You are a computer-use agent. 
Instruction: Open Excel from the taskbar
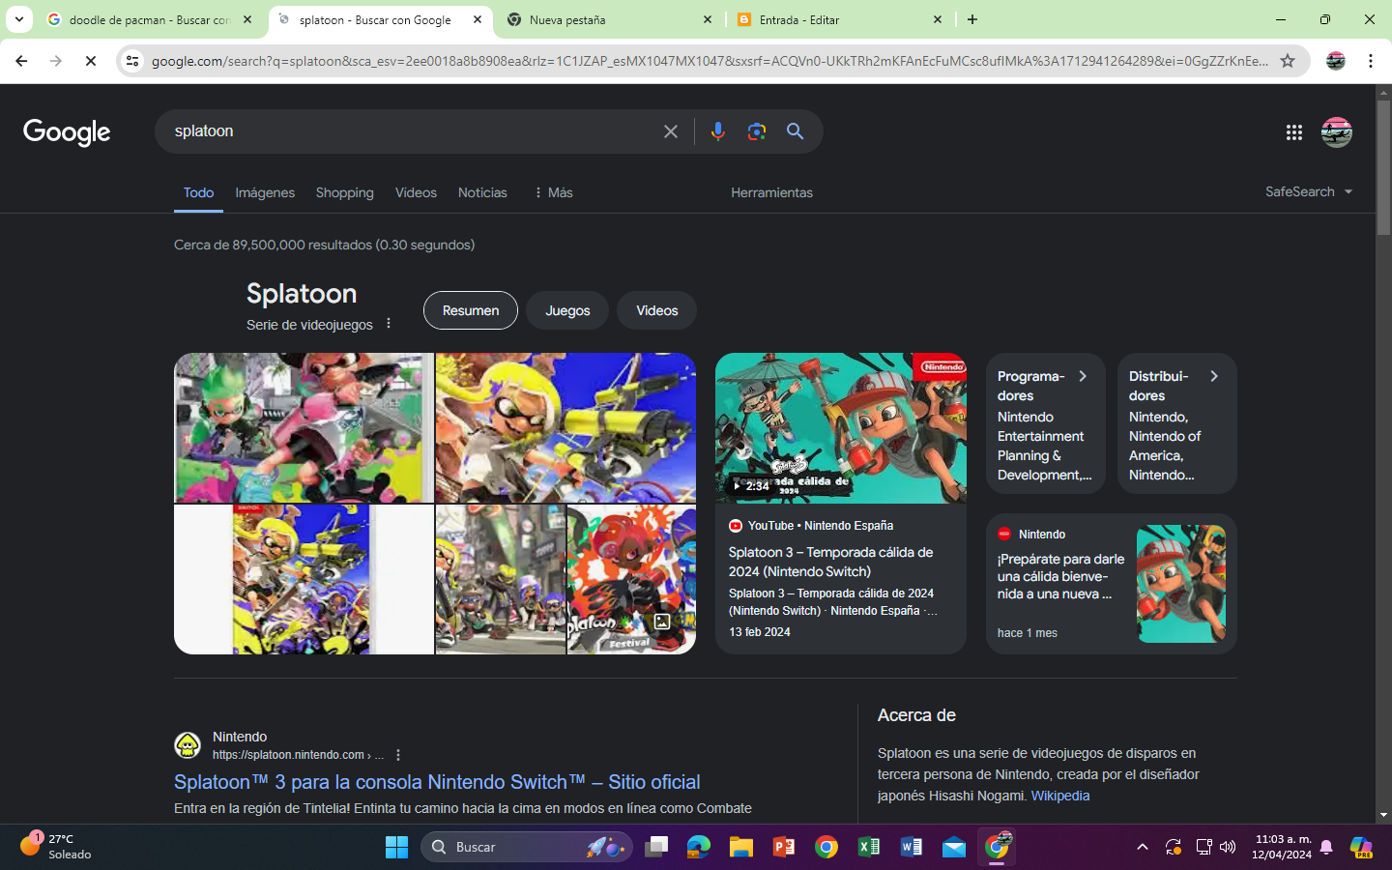coord(869,847)
